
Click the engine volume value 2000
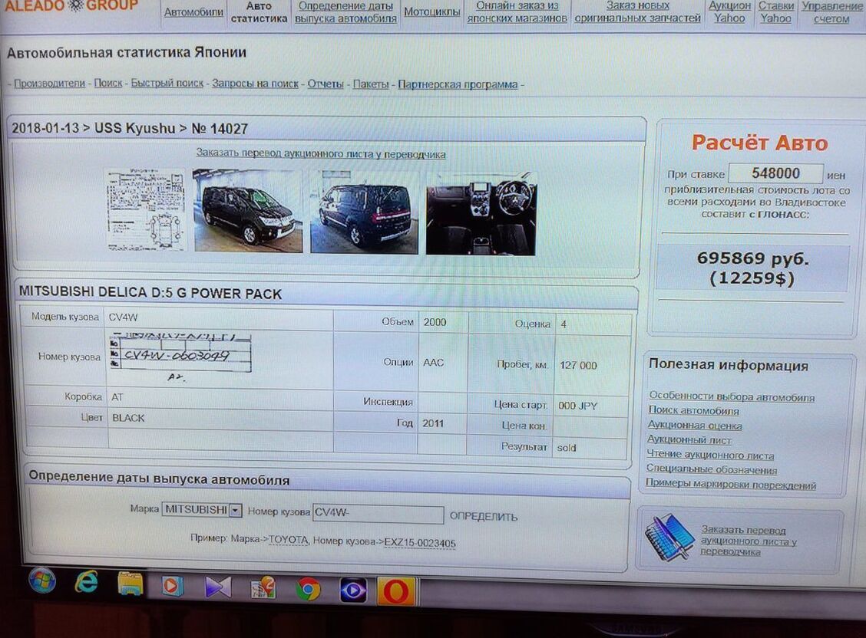pos(435,322)
